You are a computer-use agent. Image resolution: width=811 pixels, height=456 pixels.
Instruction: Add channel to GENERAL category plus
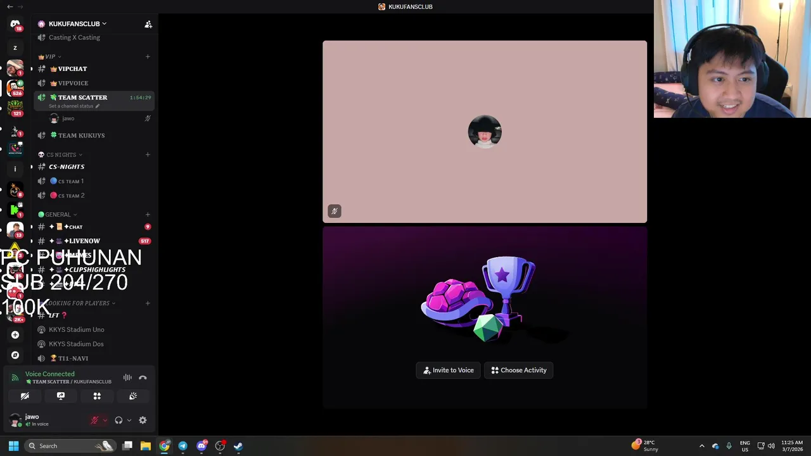[x=148, y=215]
